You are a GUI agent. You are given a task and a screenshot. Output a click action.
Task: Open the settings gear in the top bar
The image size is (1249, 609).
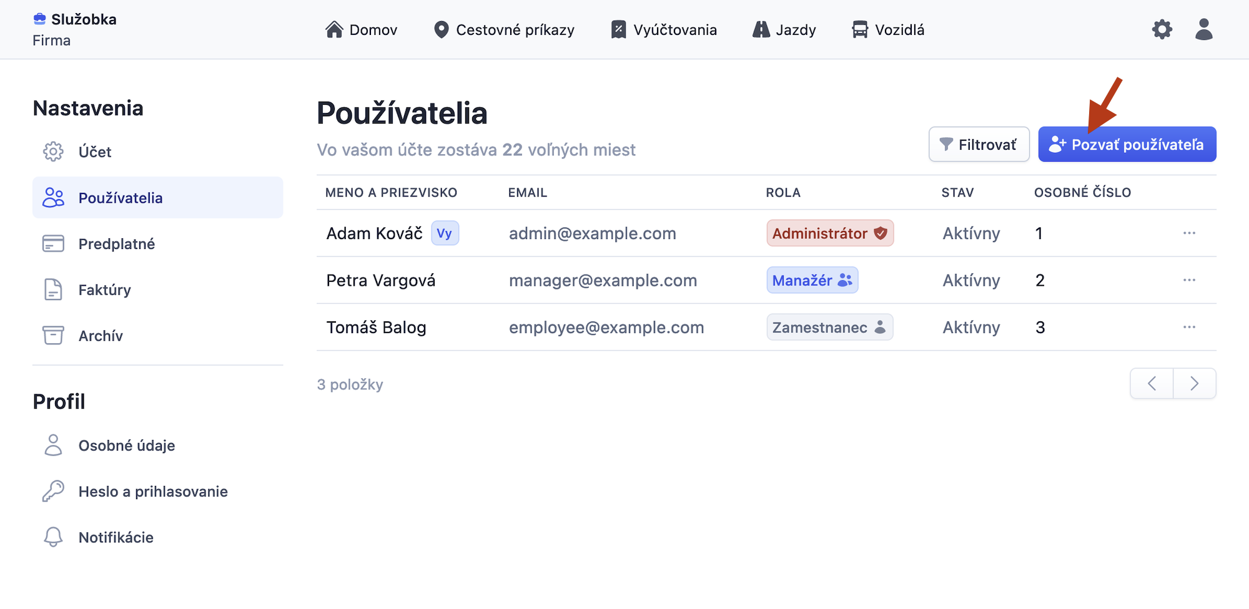tap(1162, 29)
